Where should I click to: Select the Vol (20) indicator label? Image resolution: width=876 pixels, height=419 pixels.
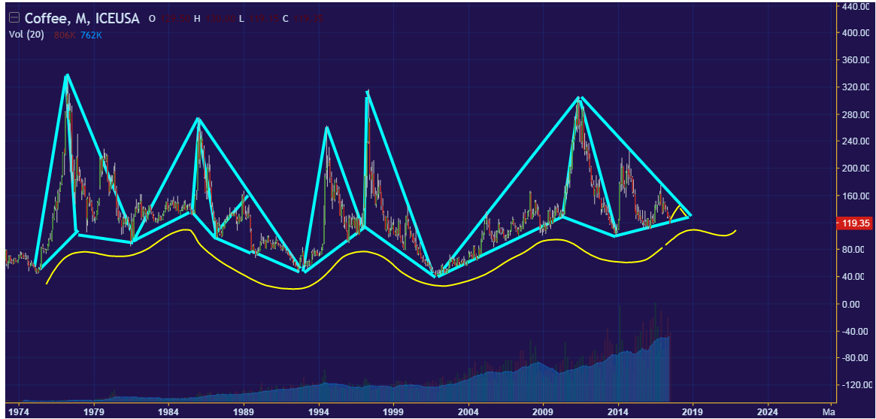click(26, 35)
